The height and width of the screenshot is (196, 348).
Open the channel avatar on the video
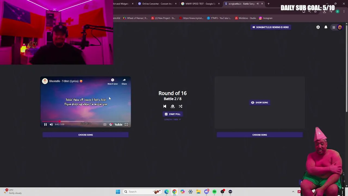(x=45, y=81)
